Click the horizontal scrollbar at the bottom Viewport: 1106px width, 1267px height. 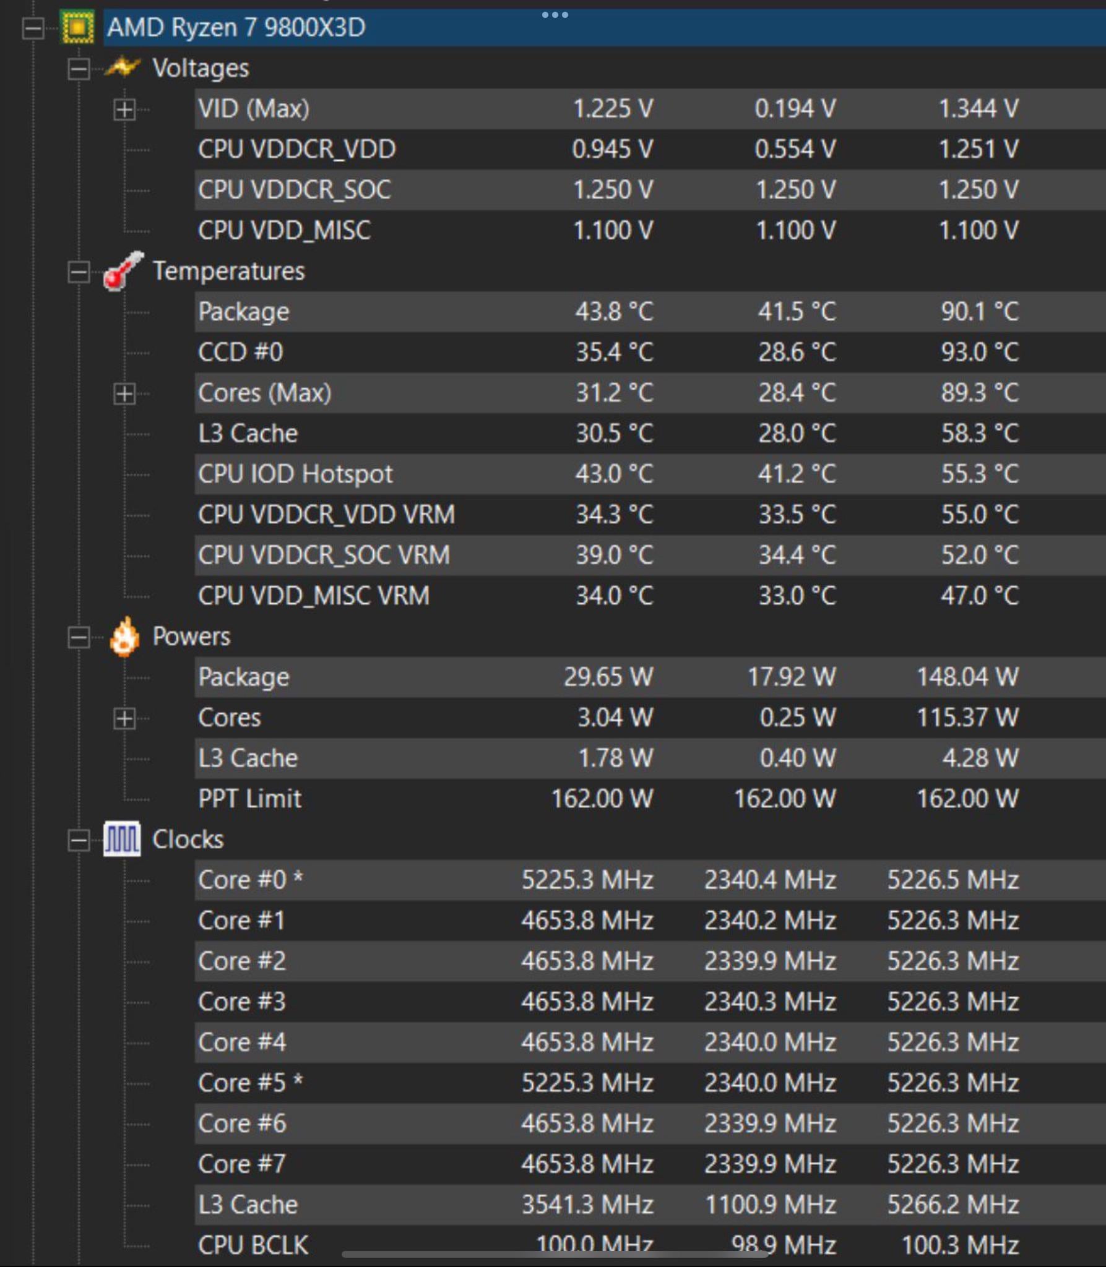[555, 1254]
